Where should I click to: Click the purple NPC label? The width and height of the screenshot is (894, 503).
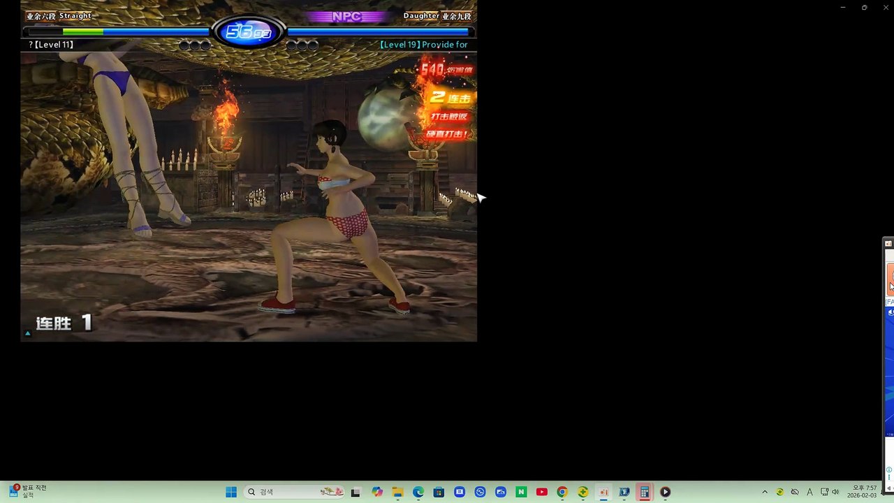click(x=347, y=17)
